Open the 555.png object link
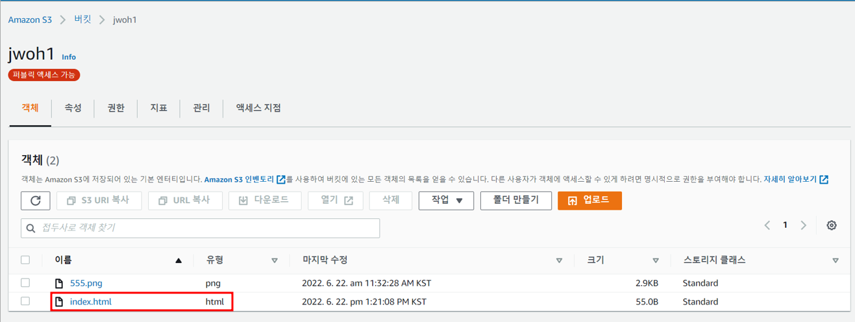The width and height of the screenshot is (855, 322). [x=86, y=283]
